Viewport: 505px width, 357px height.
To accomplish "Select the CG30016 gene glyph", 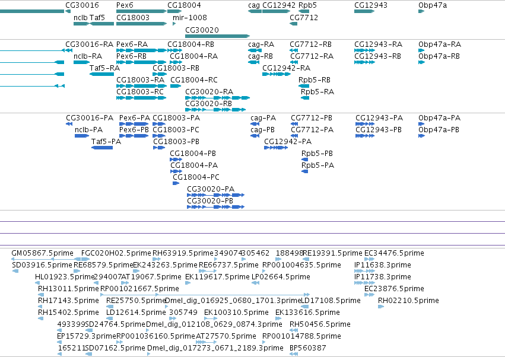I will coord(68,11).
